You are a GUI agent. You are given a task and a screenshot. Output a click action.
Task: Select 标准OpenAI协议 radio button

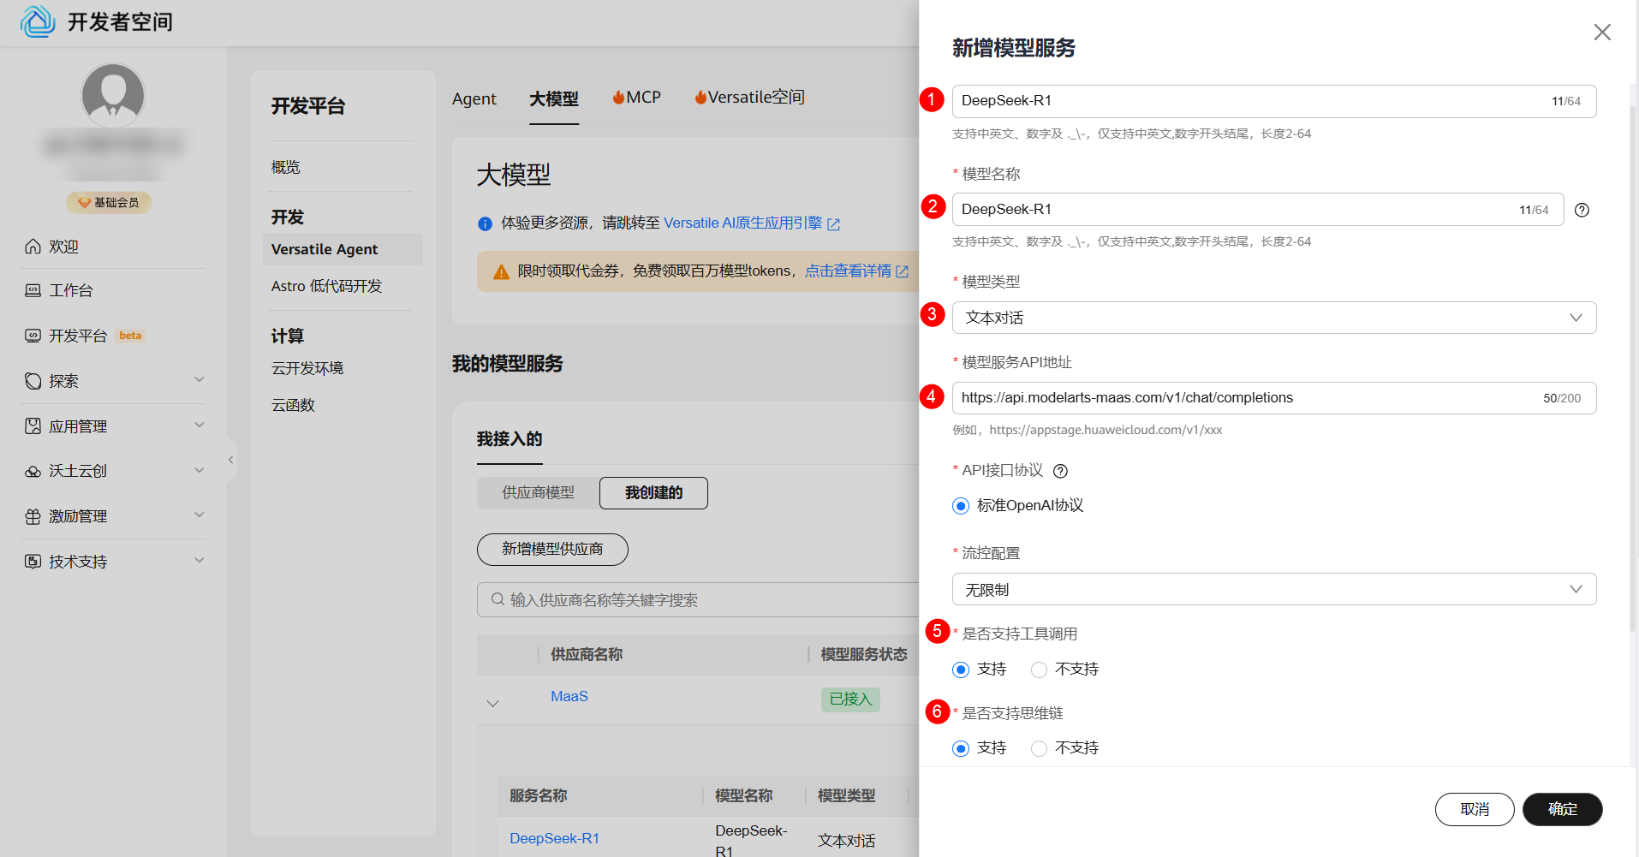961,506
